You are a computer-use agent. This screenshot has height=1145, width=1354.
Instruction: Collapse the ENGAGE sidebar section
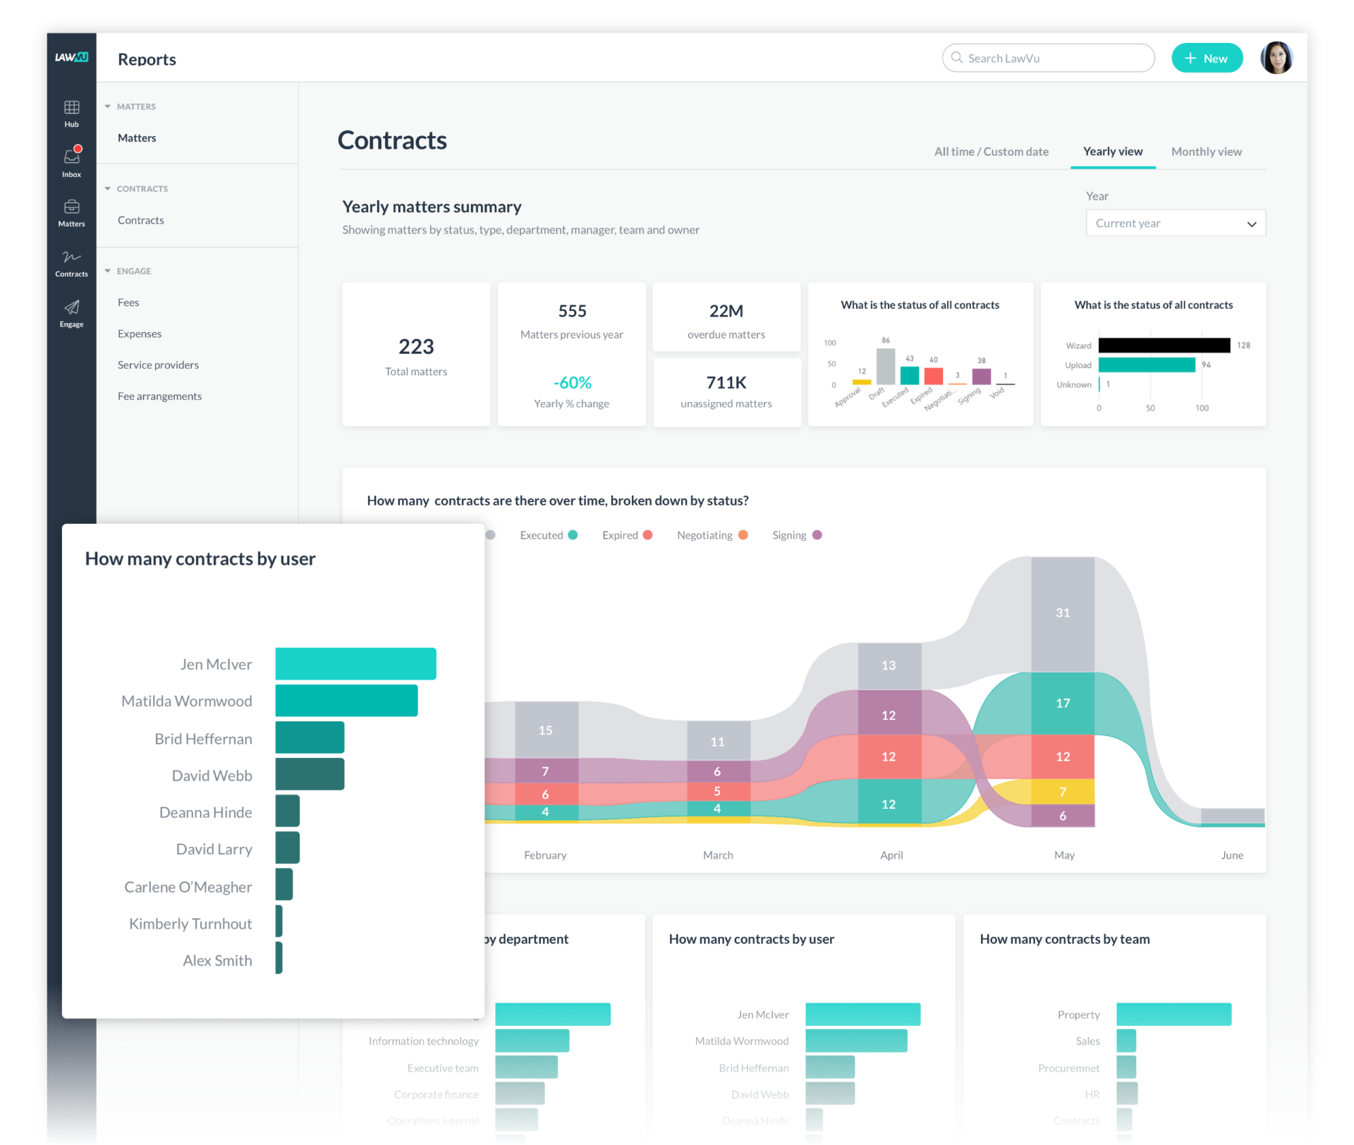108,271
